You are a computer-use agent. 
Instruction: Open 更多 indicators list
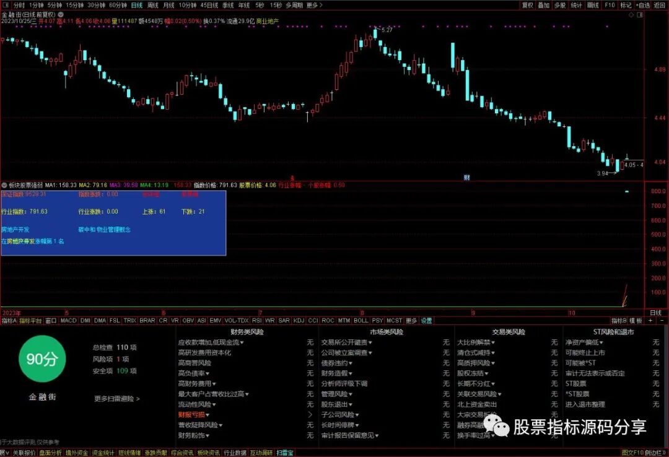click(411, 320)
